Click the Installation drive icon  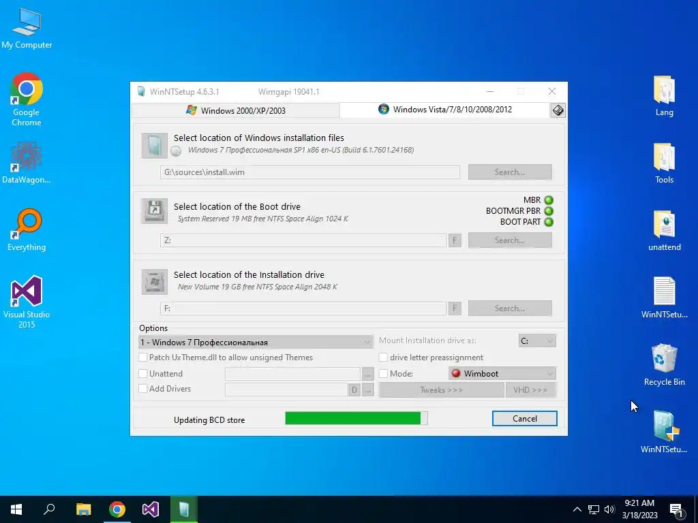155,281
